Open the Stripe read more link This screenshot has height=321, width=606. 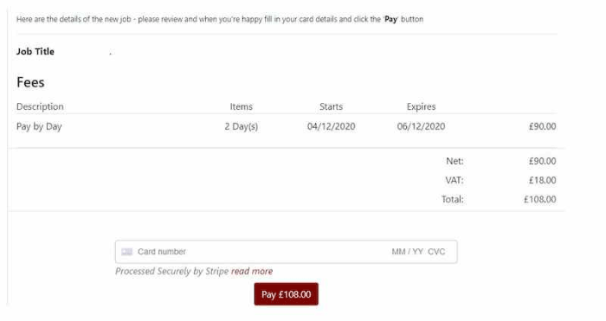(252, 271)
